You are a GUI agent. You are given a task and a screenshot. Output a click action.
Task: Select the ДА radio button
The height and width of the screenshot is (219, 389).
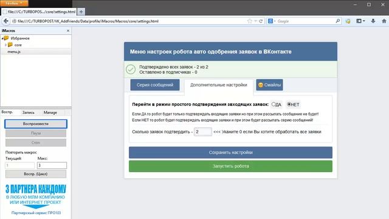274,104
